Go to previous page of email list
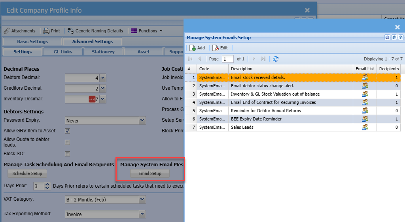Image resolution: width=405 pixels, height=222 pixels. [199, 59]
